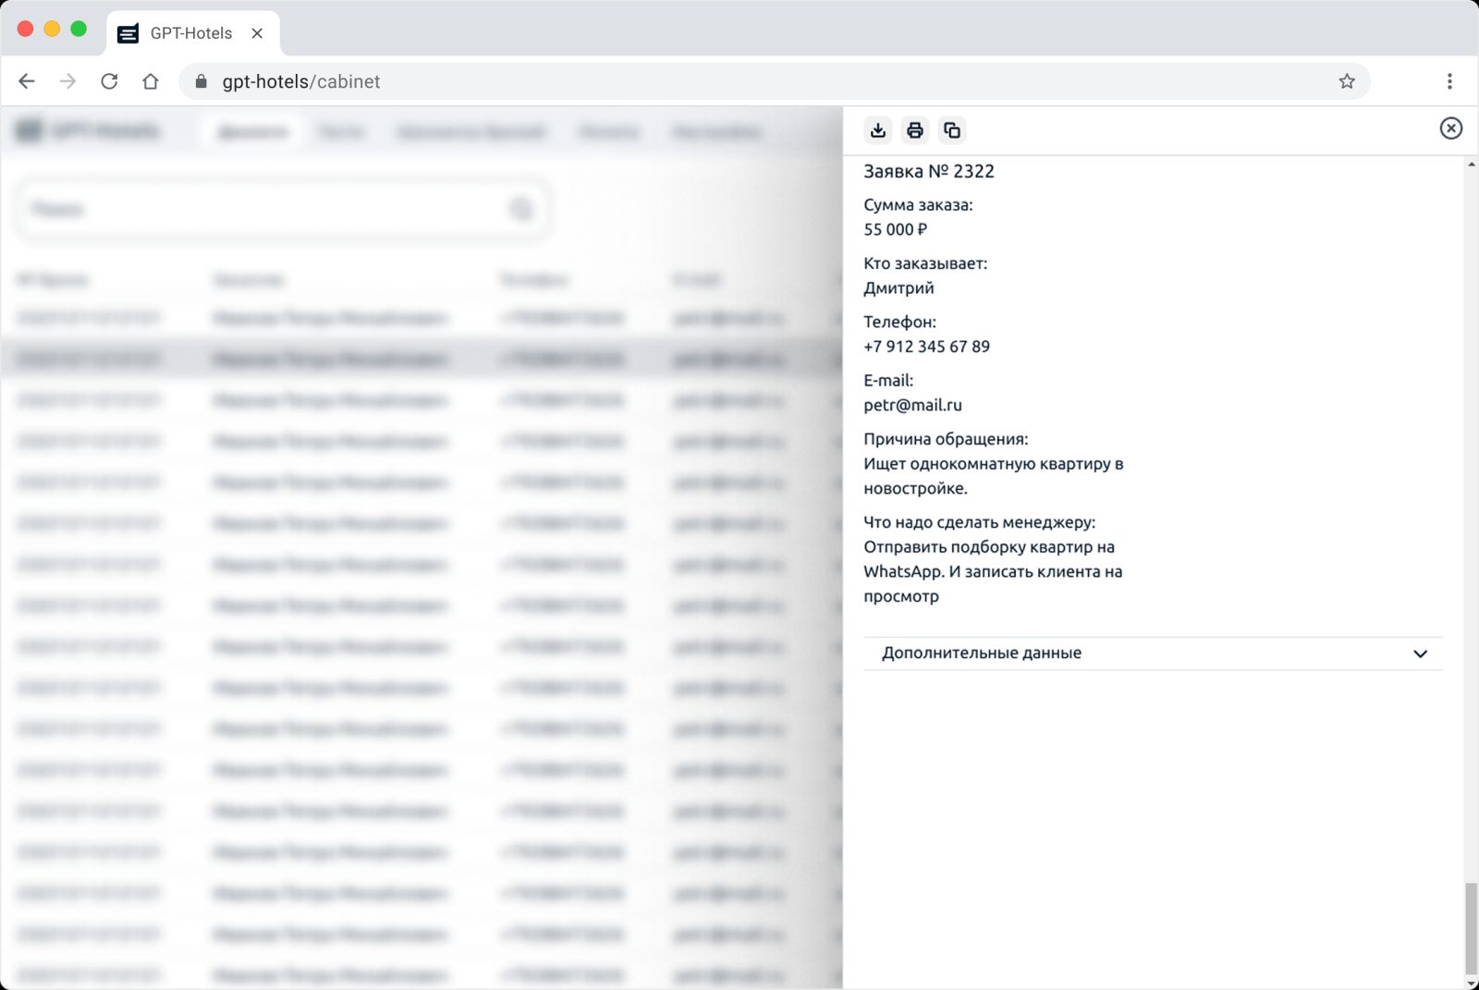This screenshot has width=1479, height=990.
Task: Download the request details
Action: coord(877,130)
